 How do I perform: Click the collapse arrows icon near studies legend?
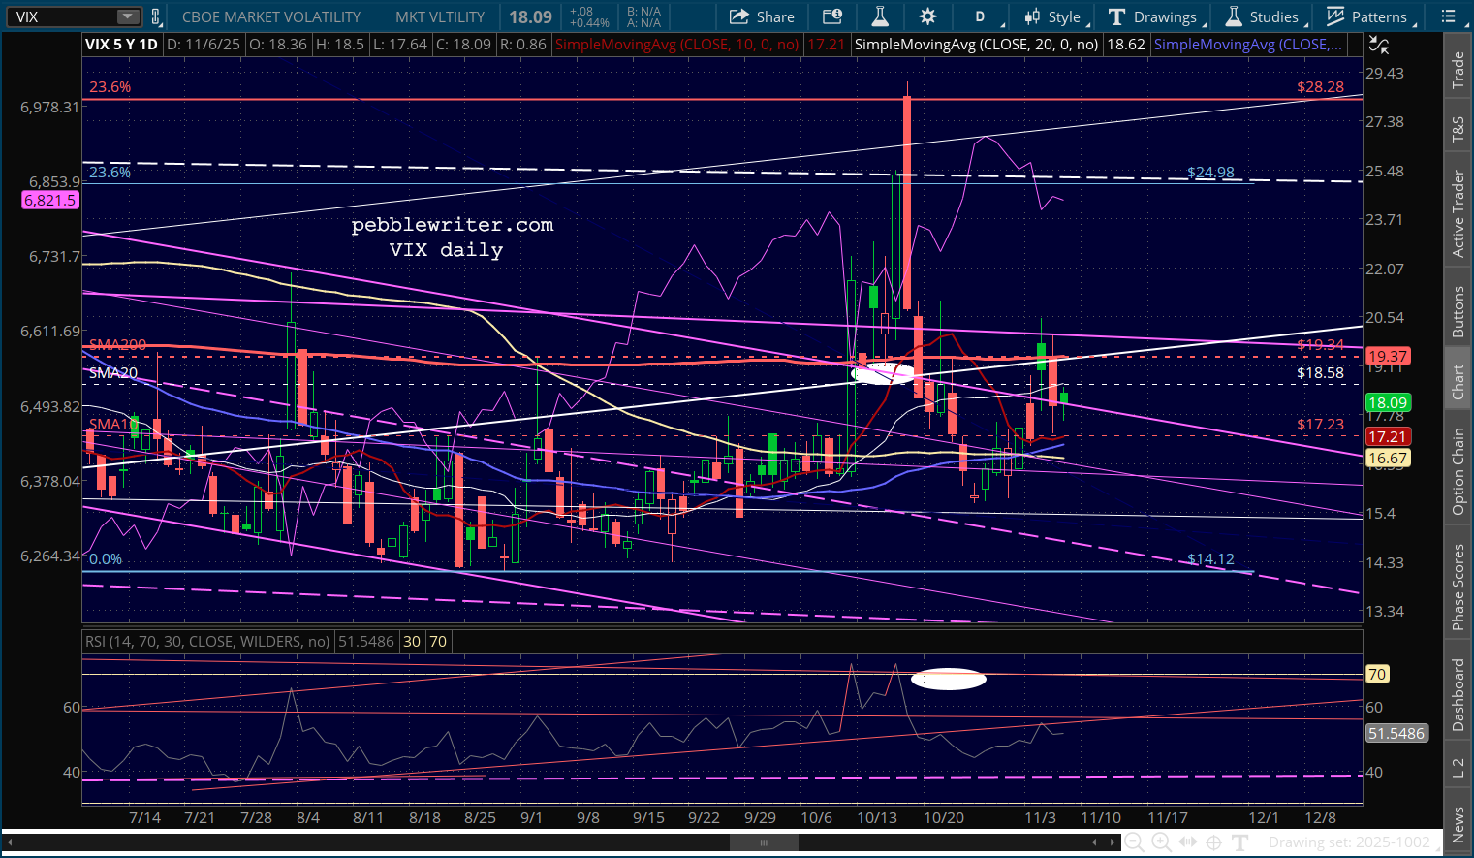(x=1378, y=45)
